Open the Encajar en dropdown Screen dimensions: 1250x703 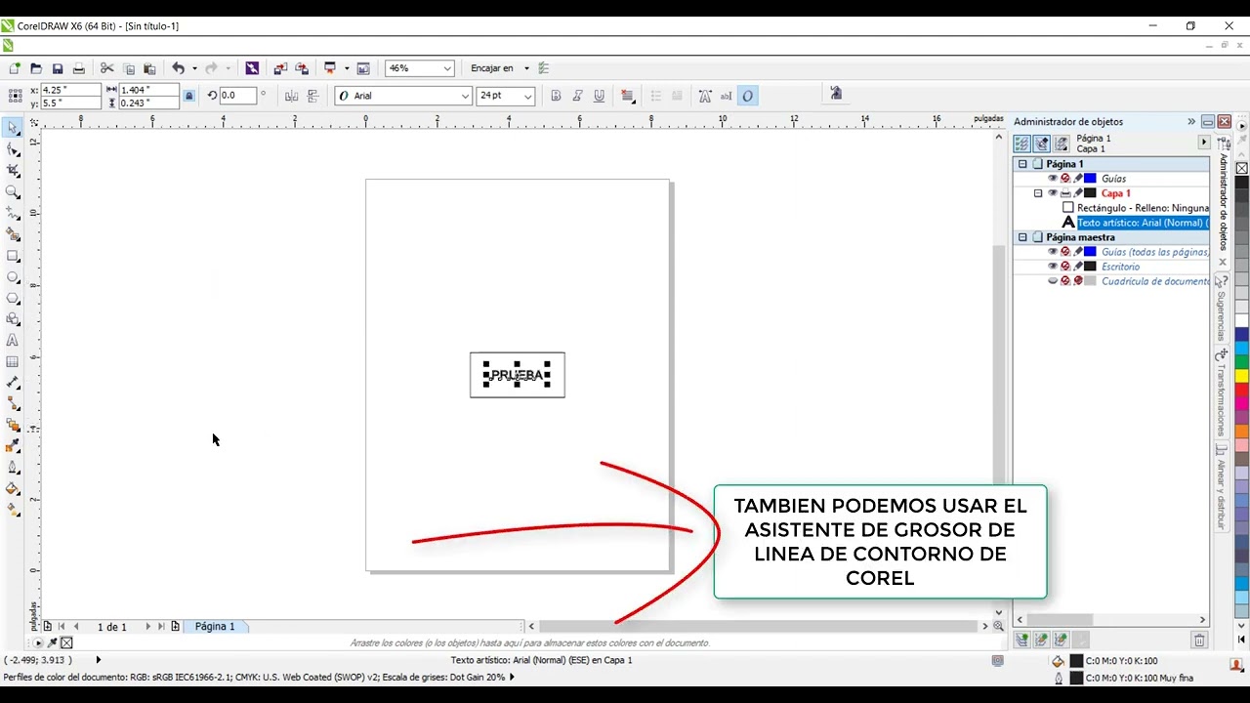[x=526, y=68]
